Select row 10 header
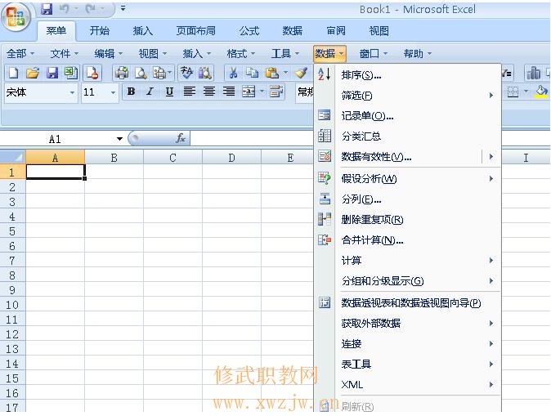Screen dimensions: 551x416 tap(12, 305)
